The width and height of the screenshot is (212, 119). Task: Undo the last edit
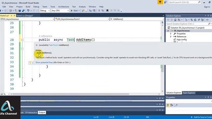click(x=28, y=11)
